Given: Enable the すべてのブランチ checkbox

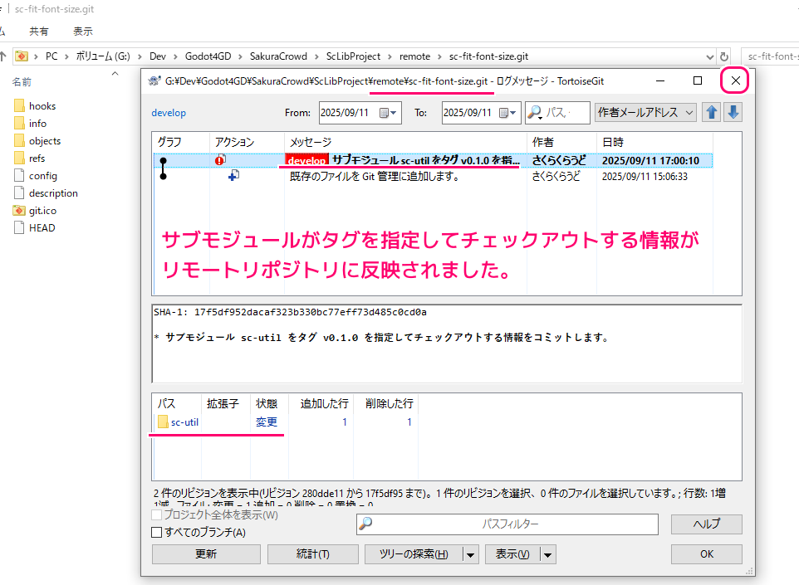Looking at the screenshot, I should point(157,532).
